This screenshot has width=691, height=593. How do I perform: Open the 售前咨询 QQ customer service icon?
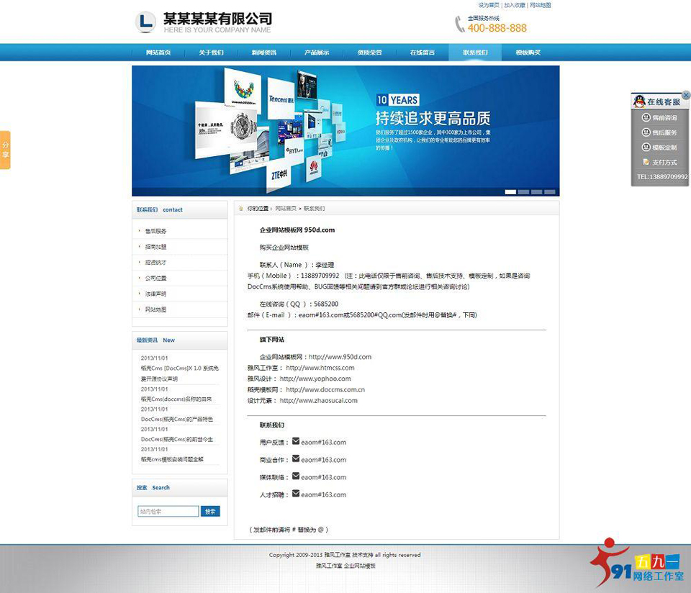point(646,117)
